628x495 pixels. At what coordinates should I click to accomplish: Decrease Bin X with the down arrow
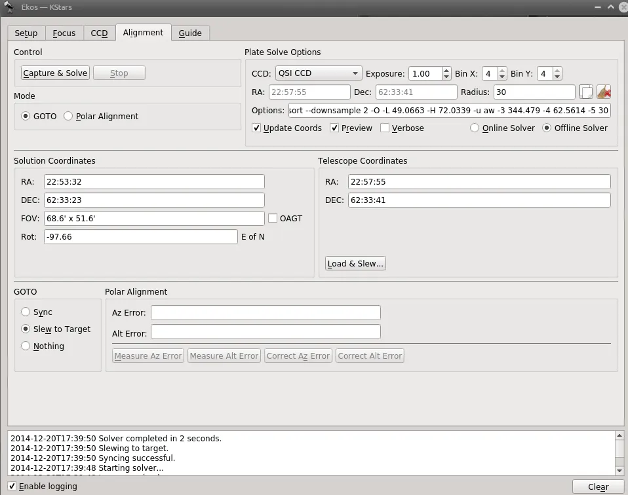coord(502,77)
